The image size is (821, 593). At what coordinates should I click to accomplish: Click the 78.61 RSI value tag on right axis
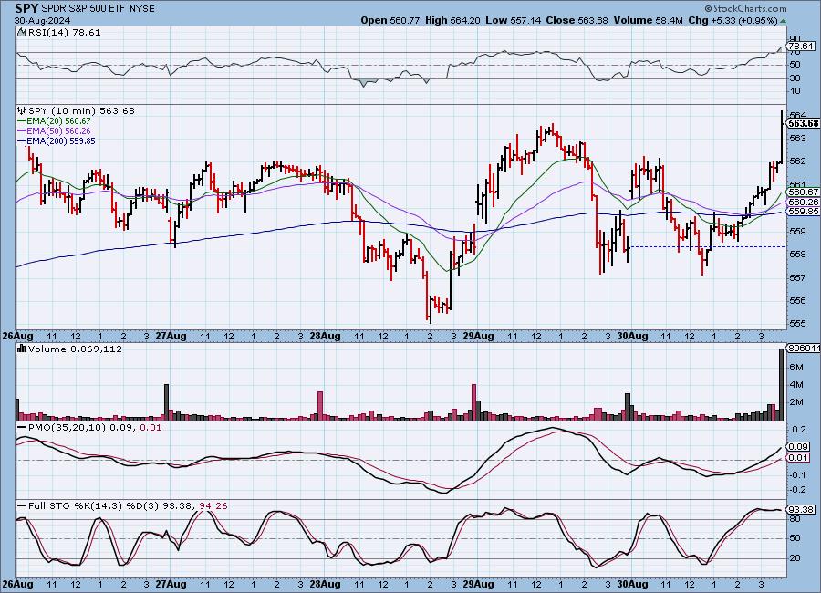click(801, 47)
